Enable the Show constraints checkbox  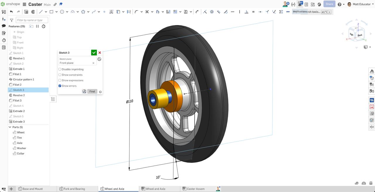point(60,75)
